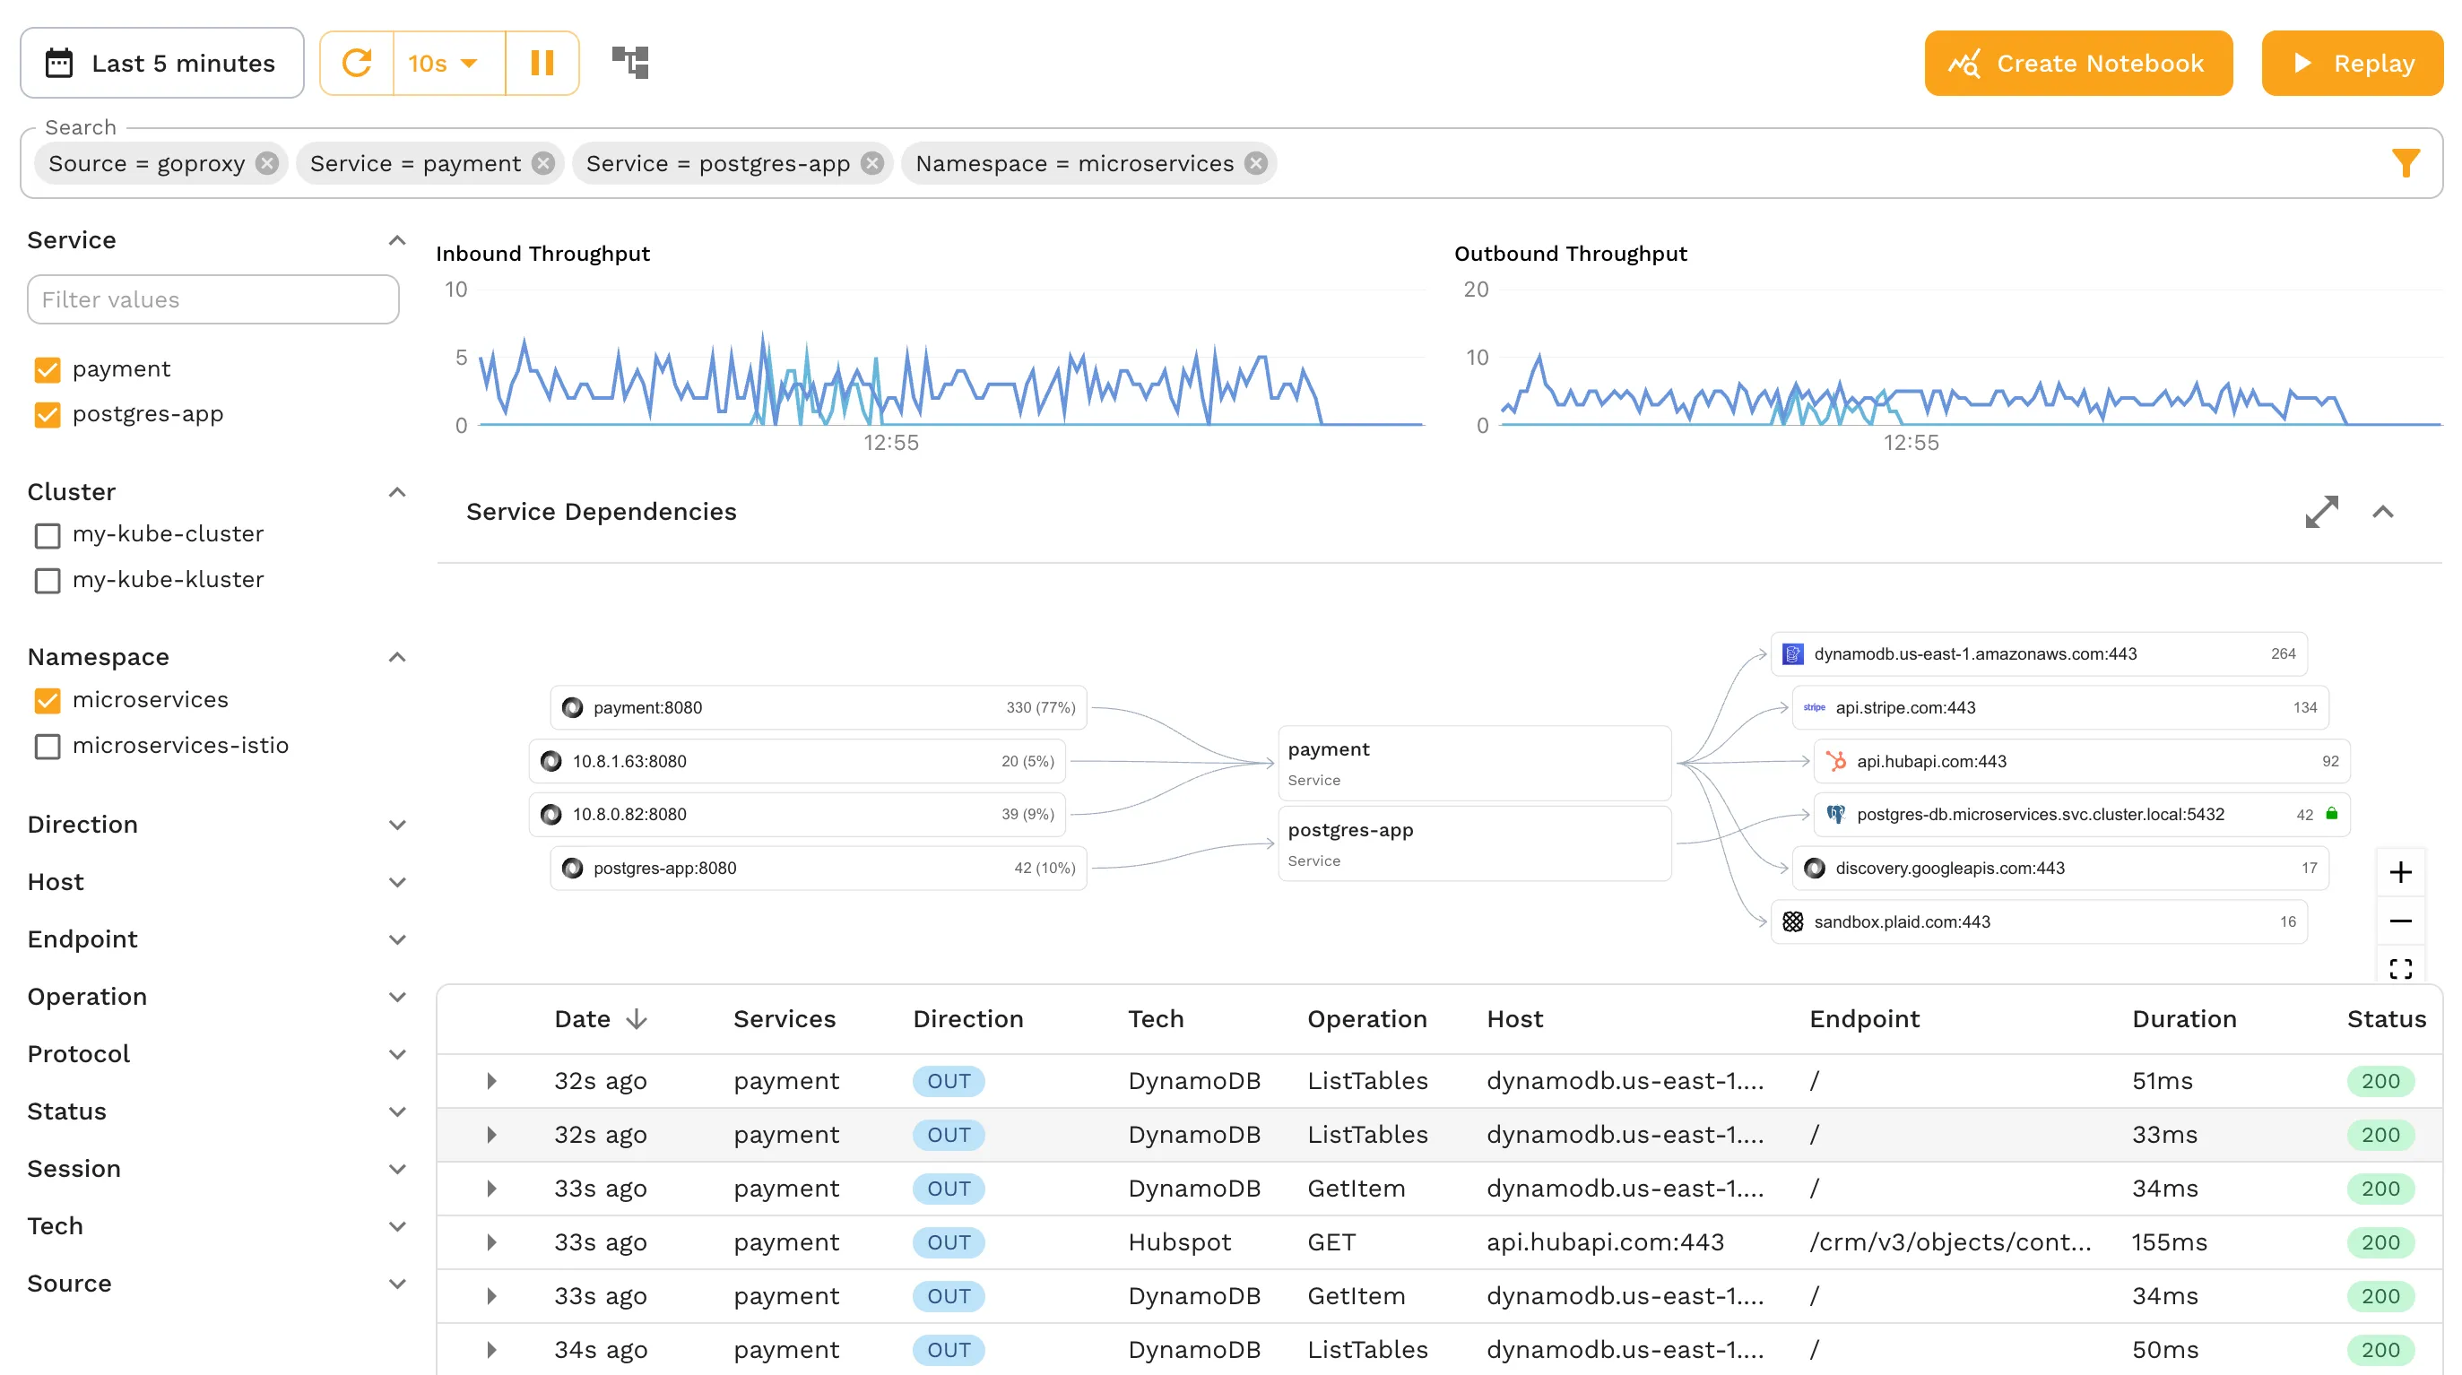Pause the live data refresh
Image resolution: width=2462 pixels, height=1375 pixels.
tap(542, 63)
